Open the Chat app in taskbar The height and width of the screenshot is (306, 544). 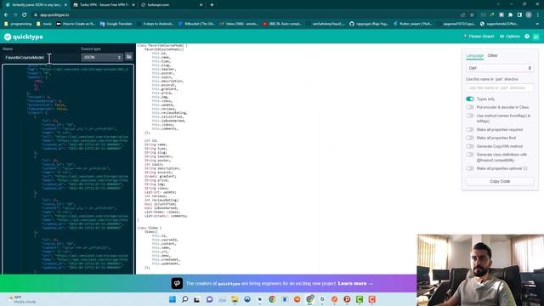pyautogui.click(x=210, y=299)
